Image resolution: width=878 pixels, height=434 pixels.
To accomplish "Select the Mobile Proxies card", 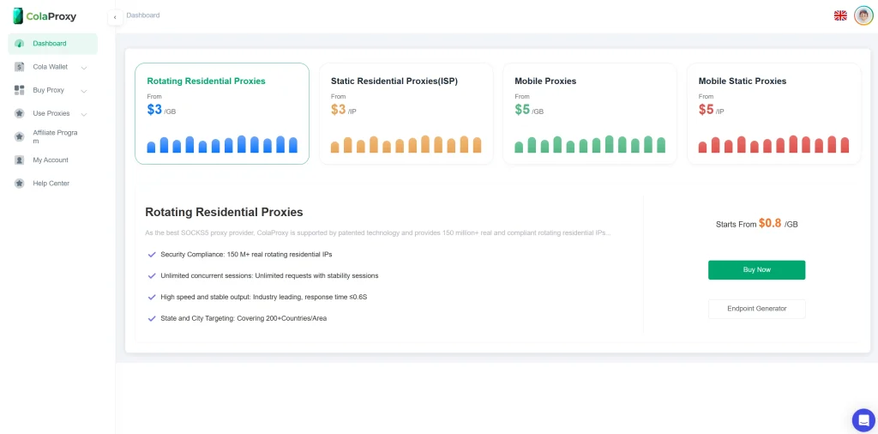I will point(590,114).
